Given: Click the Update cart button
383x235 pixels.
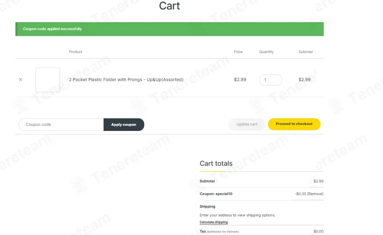Looking at the screenshot, I should [x=247, y=124].
